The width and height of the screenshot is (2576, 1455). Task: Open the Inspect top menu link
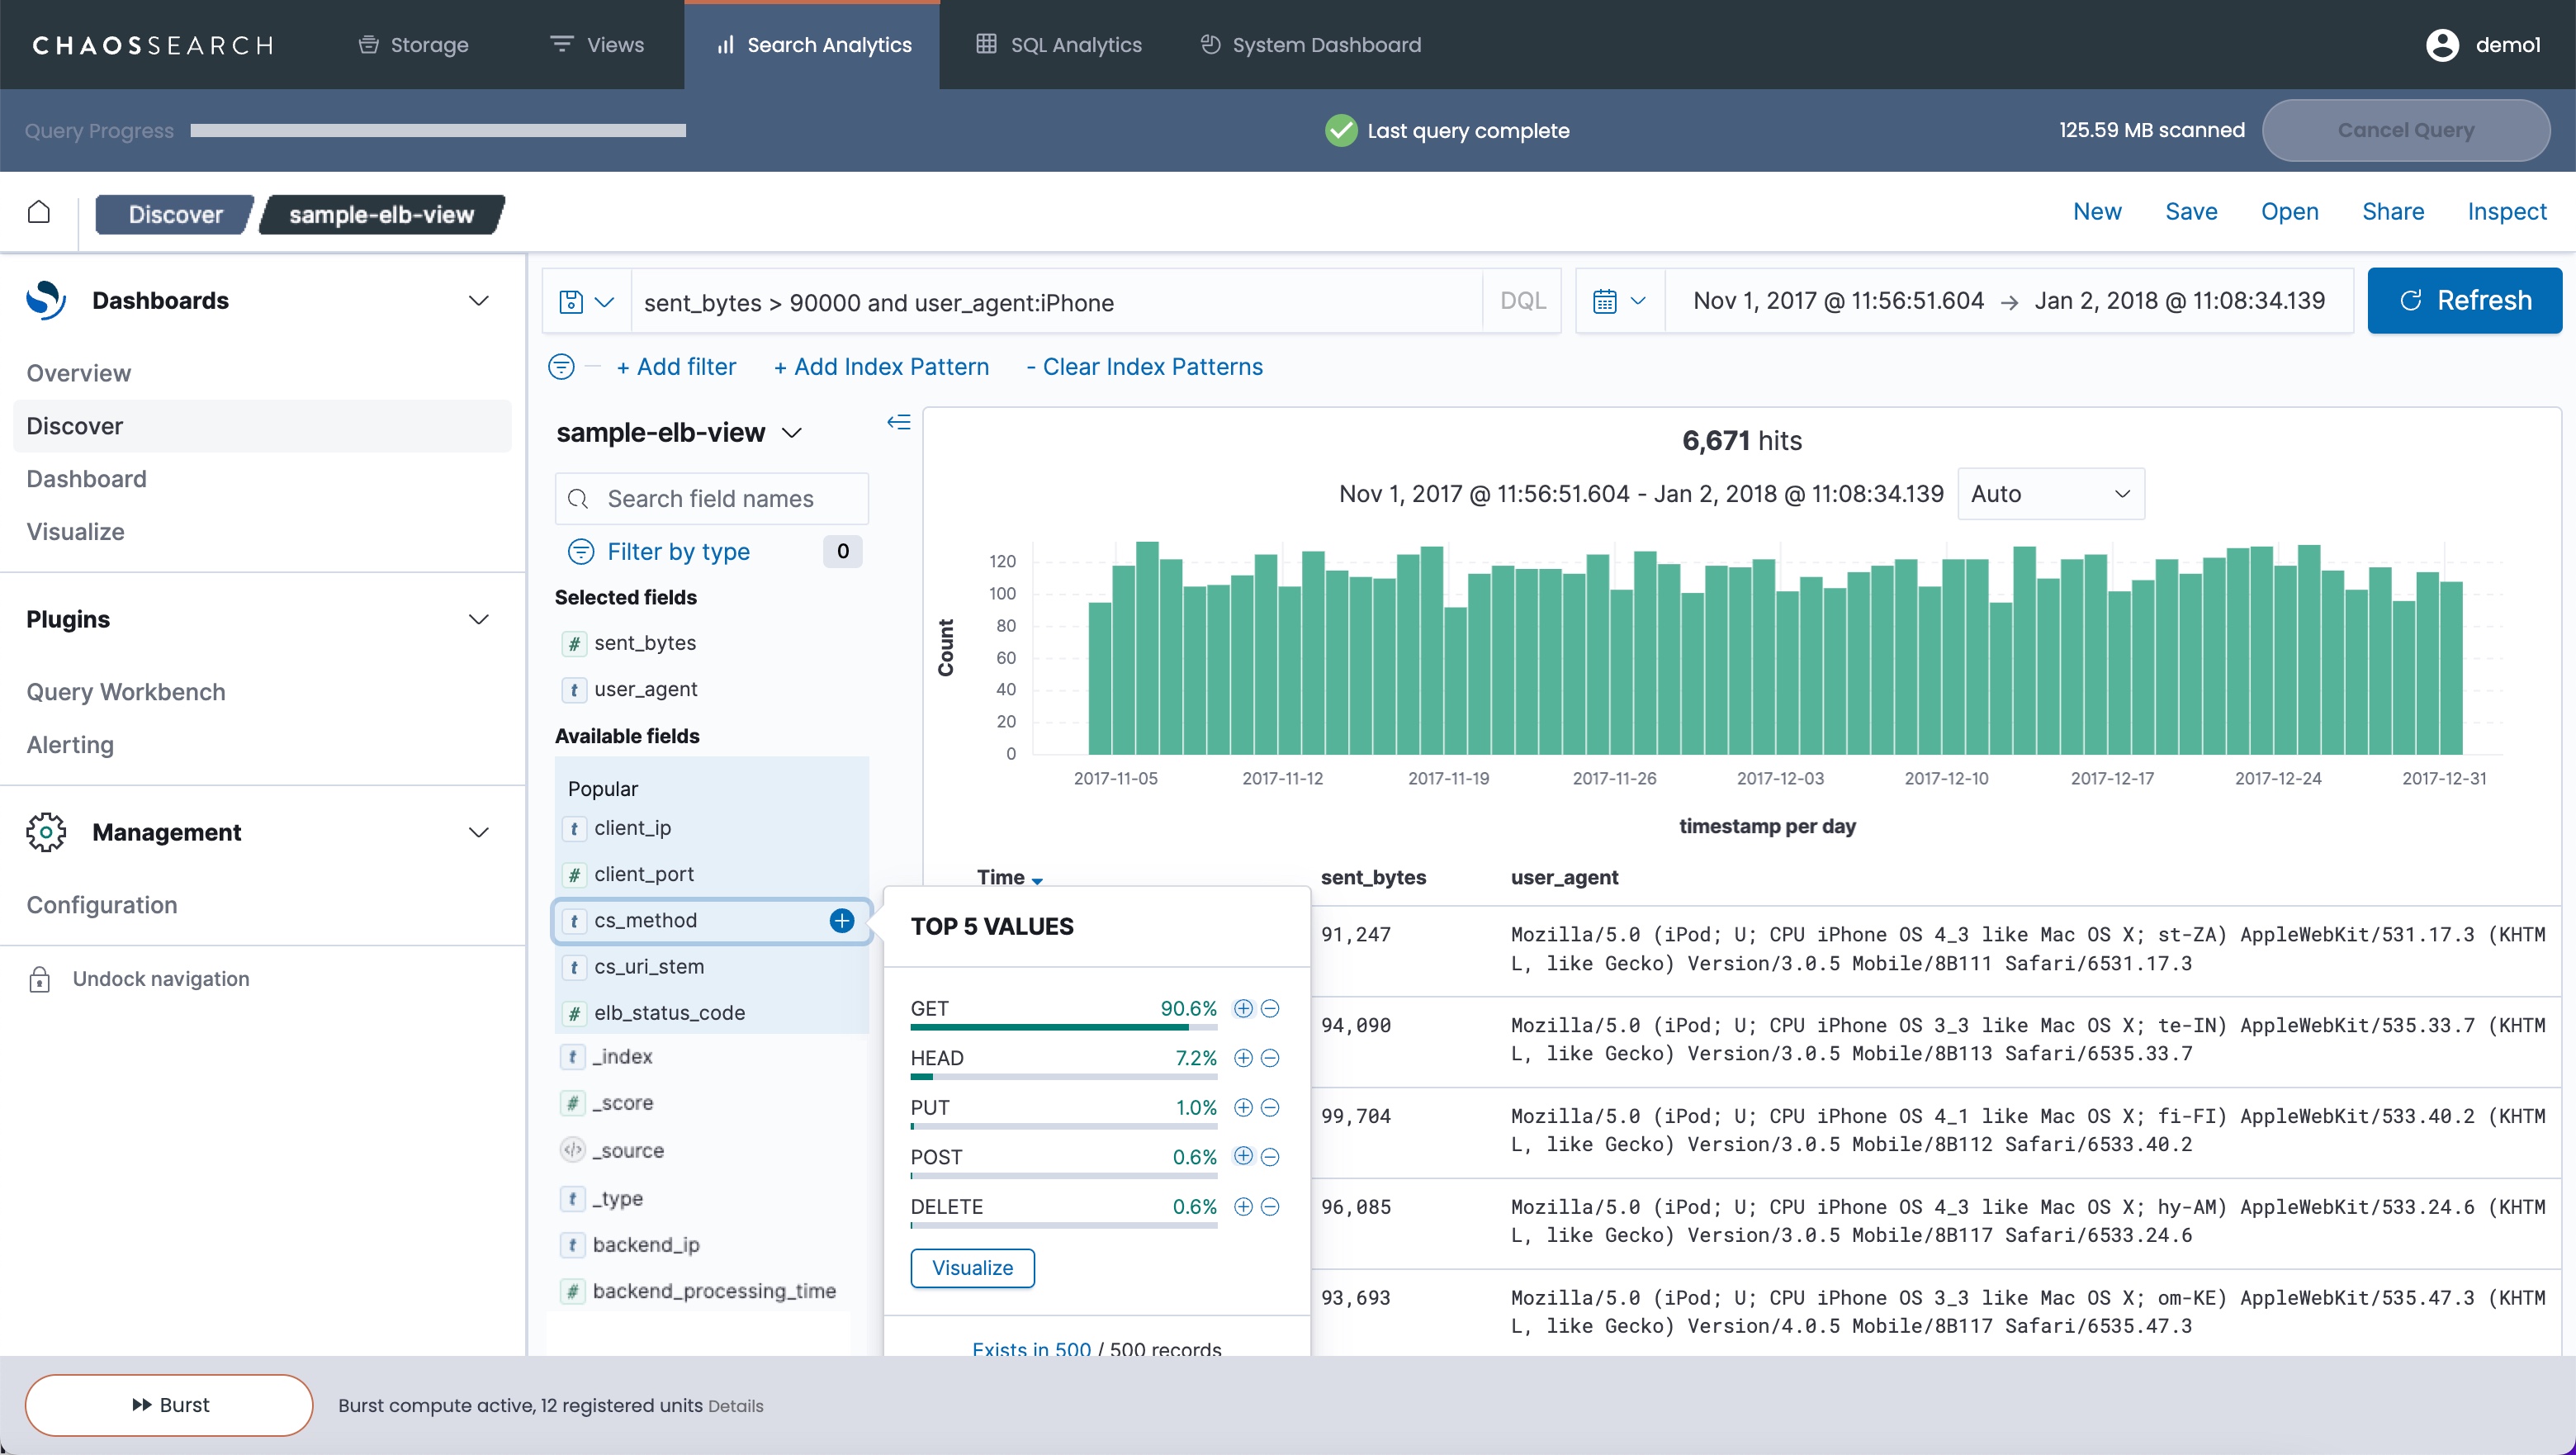2506,211
